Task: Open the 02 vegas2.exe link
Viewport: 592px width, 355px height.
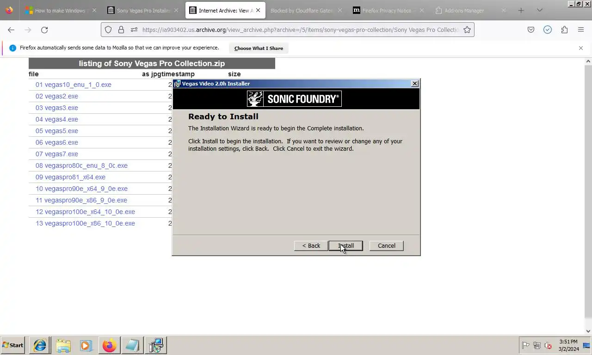Action: tap(57, 96)
